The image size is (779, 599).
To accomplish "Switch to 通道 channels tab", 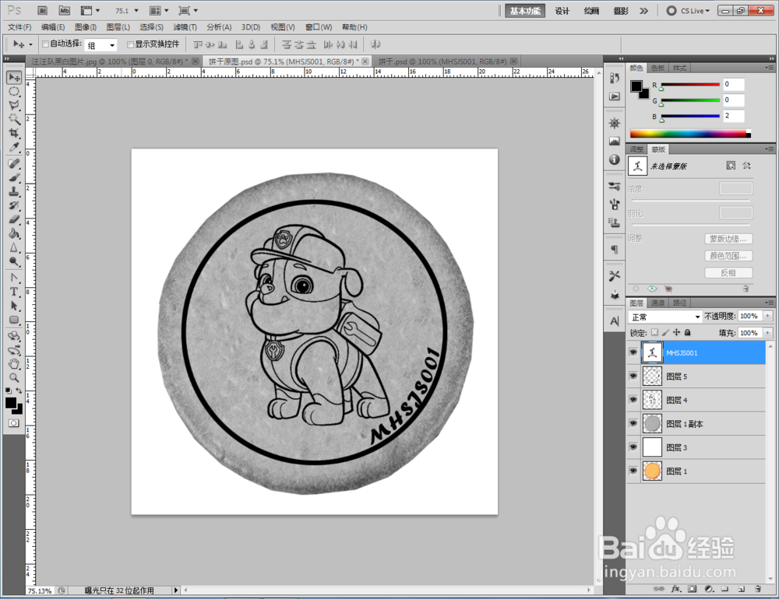I will (657, 303).
